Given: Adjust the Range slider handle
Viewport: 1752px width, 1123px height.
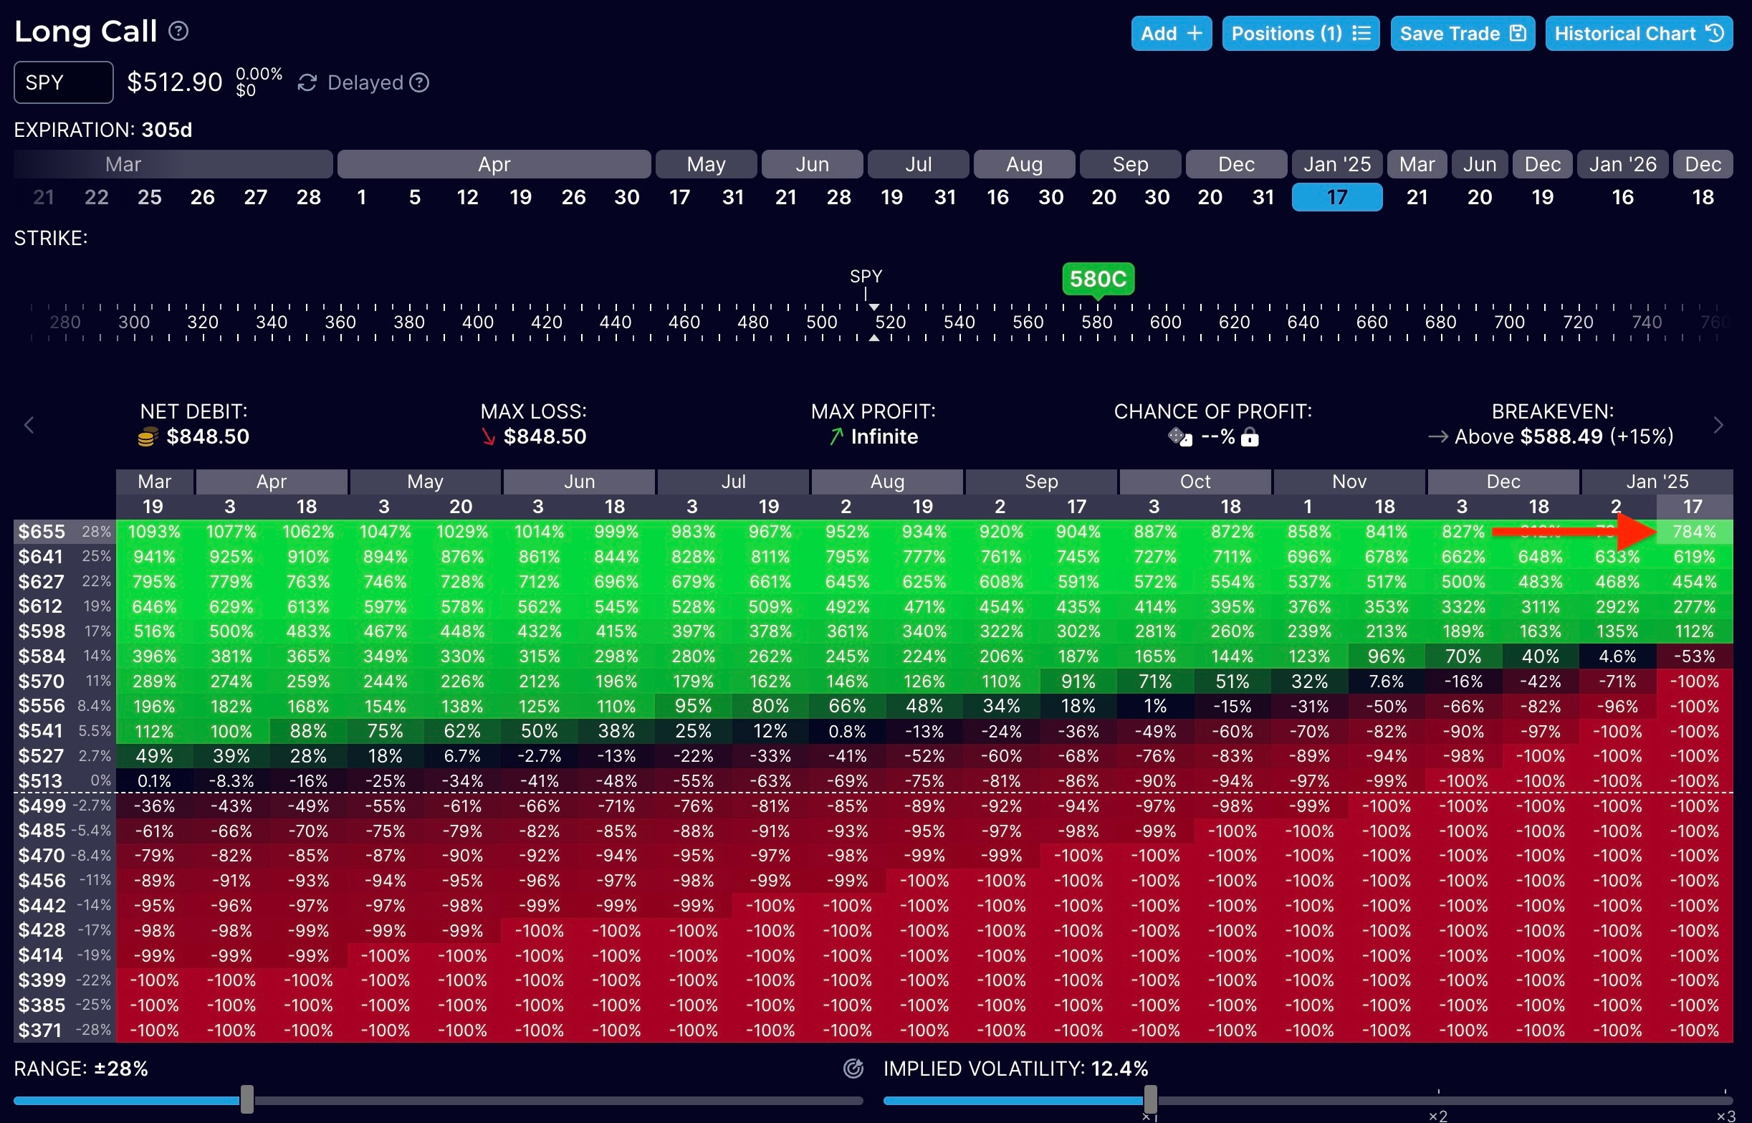Looking at the screenshot, I should click(x=247, y=1099).
